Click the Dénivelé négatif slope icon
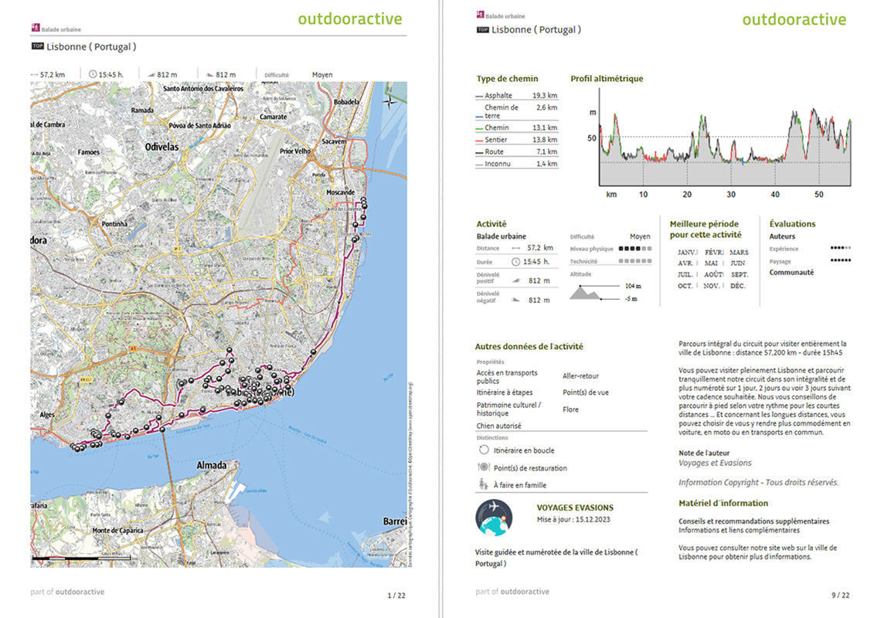Screen dimensions: 881x618 coord(515,300)
